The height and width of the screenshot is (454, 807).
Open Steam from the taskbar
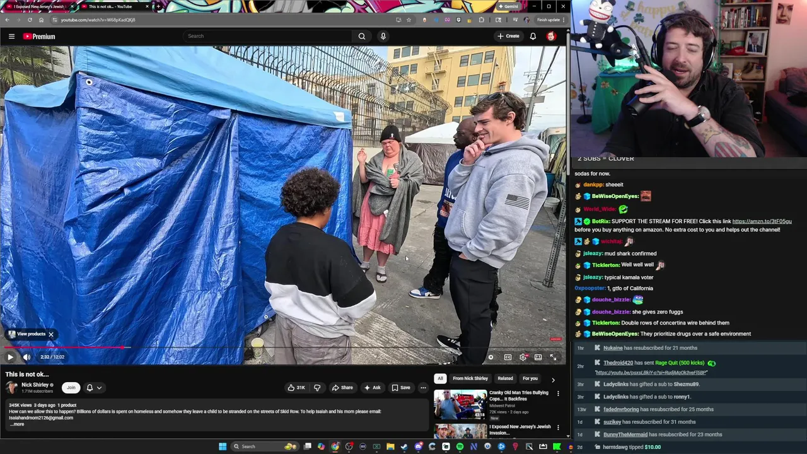coord(404,446)
